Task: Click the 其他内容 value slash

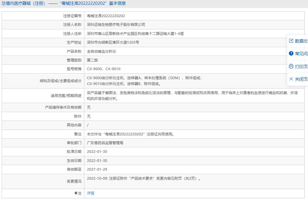Action: click(x=88, y=125)
